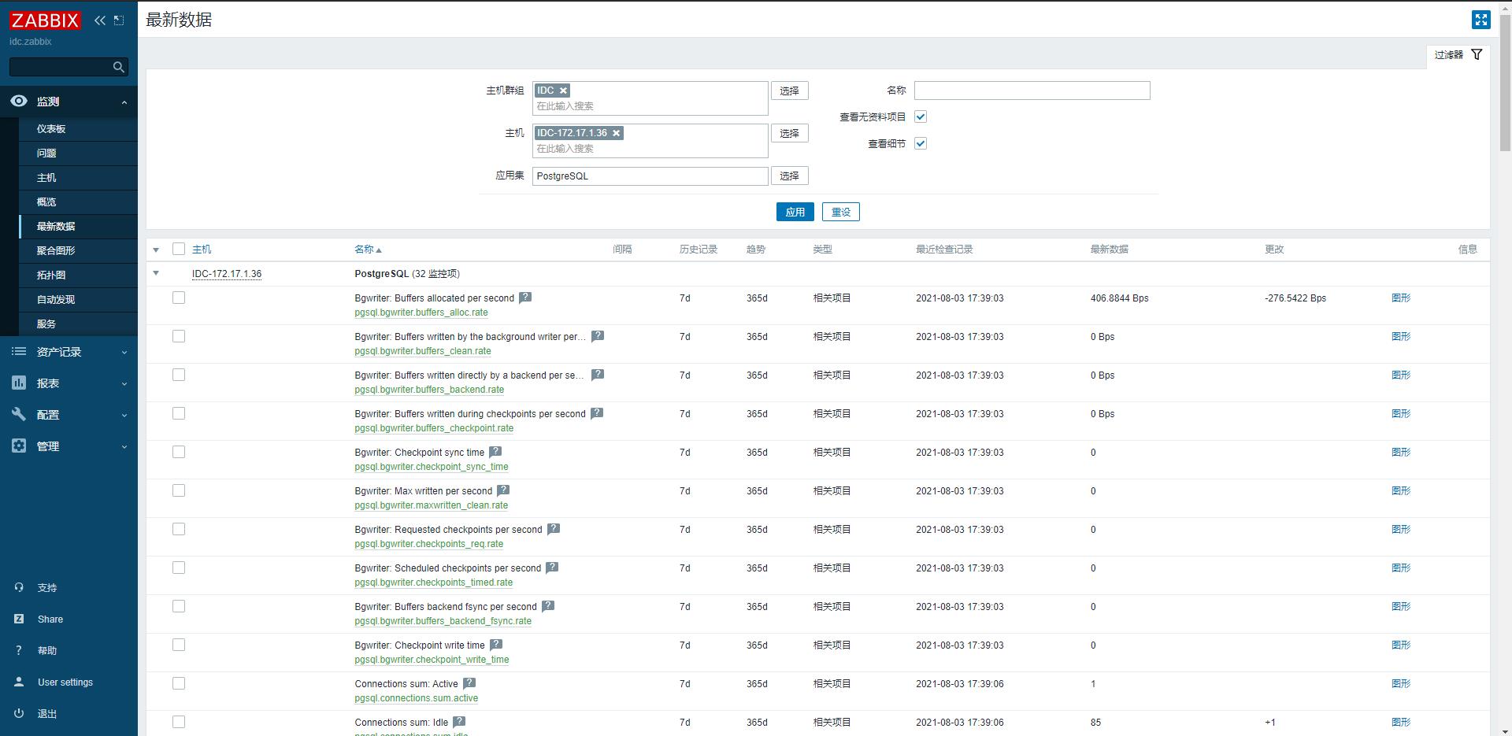Click the 报表 chart icon
Viewport: 1512px width, 736px height.
coord(19,383)
